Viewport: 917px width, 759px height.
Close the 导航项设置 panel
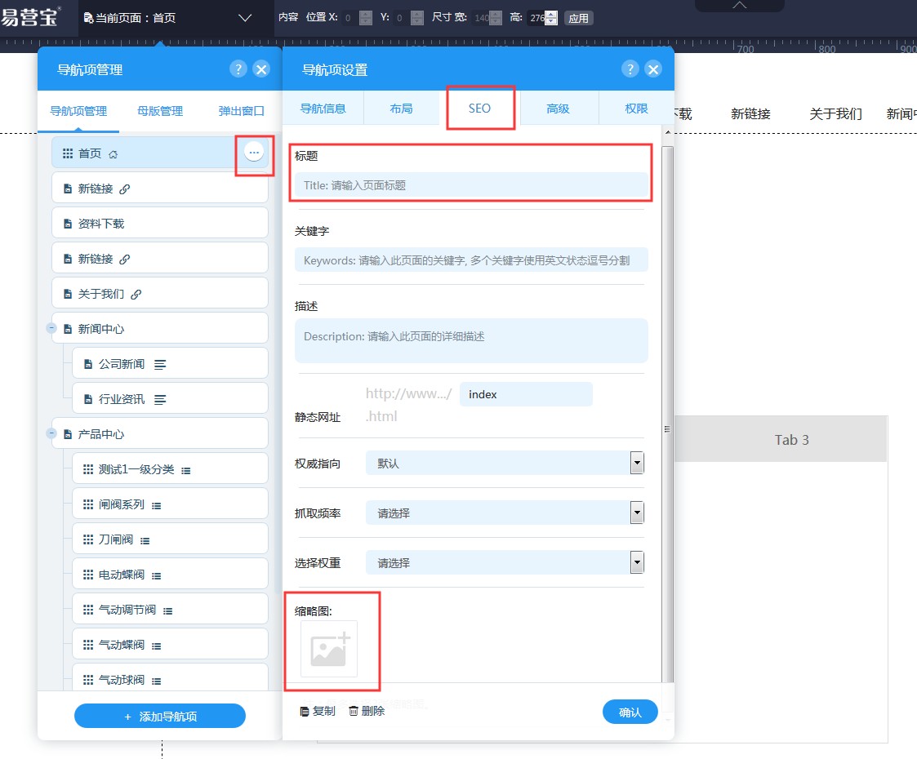[x=653, y=69]
